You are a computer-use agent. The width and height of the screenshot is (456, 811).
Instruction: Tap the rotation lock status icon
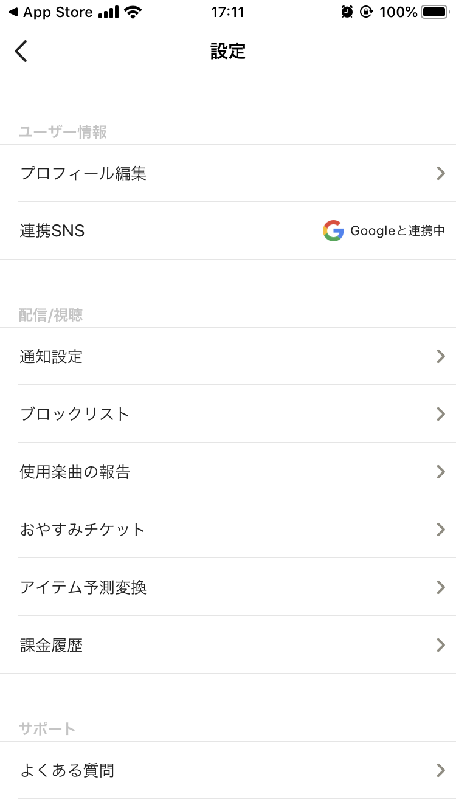click(366, 12)
